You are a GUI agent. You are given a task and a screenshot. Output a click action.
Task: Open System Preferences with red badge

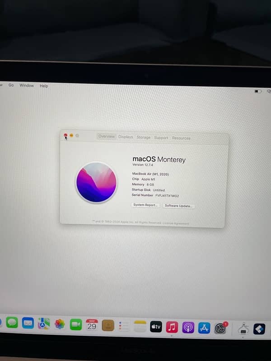click(x=220, y=329)
